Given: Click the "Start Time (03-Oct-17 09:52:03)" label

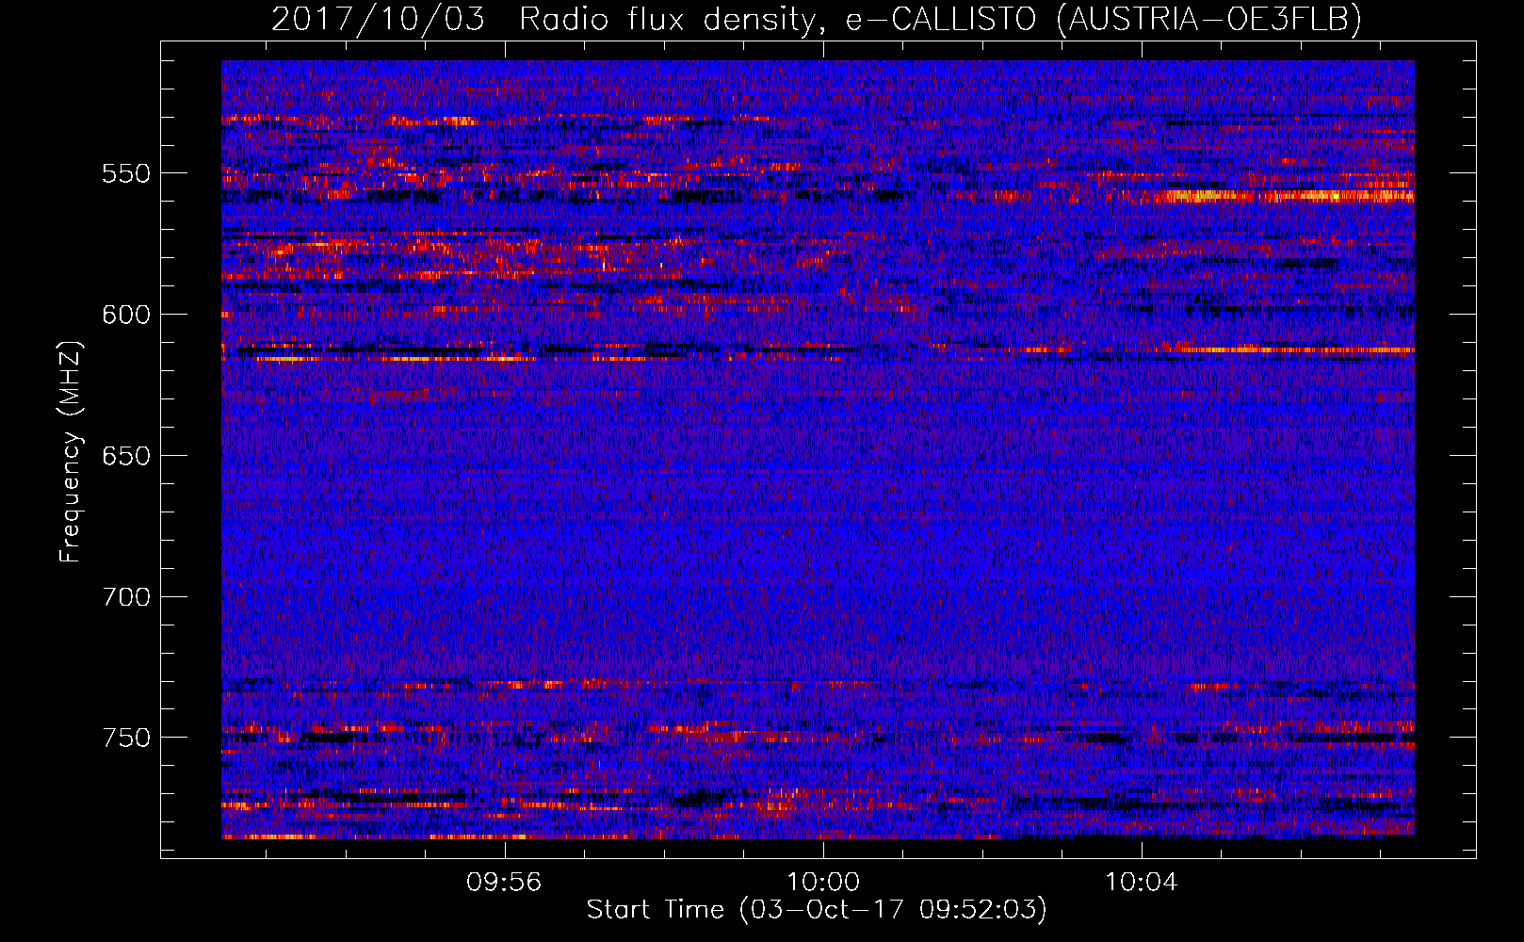Looking at the screenshot, I should (x=817, y=909).
